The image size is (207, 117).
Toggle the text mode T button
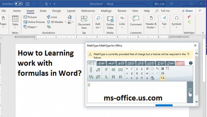[167, 69]
